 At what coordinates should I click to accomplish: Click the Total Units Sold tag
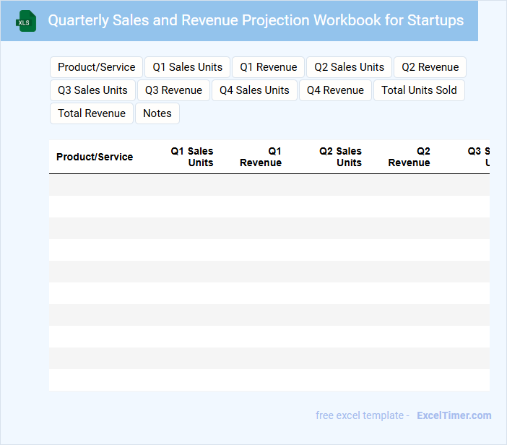point(419,90)
